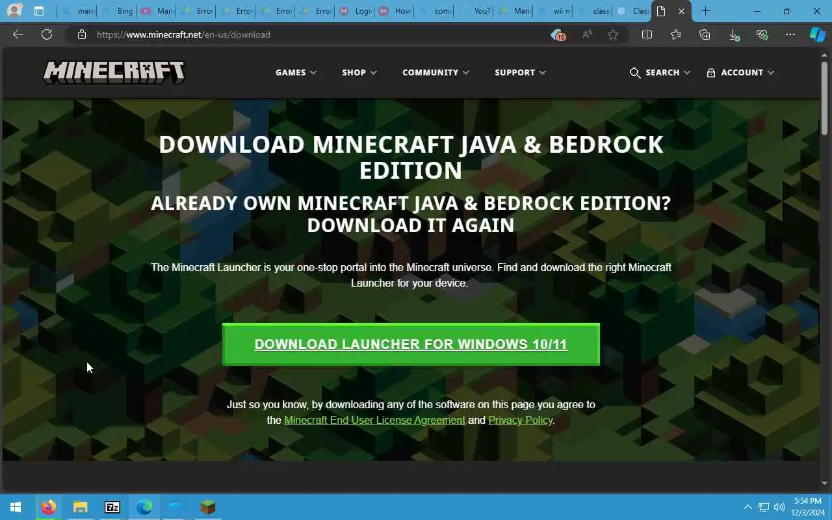Show hidden system tray icons
Image resolution: width=832 pixels, height=520 pixels.
point(747,507)
